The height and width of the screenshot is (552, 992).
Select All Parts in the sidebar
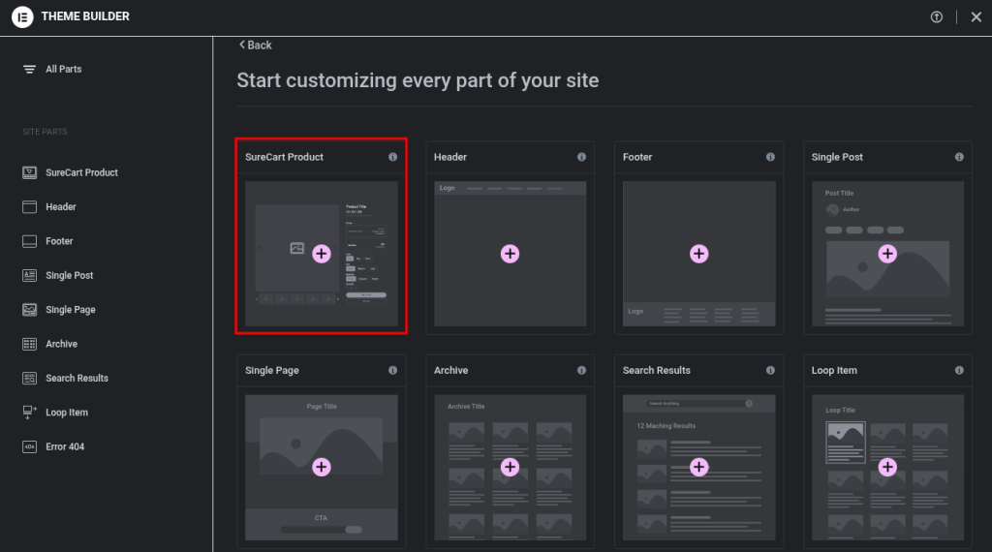pyautogui.click(x=63, y=70)
